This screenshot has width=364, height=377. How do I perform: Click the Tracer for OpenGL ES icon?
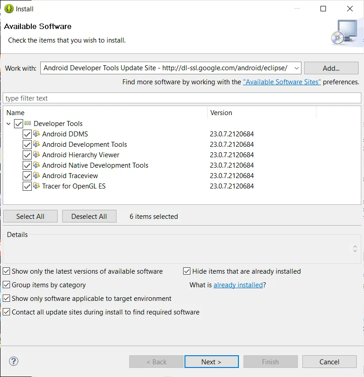[x=36, y=186]
